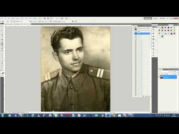
Task: Switch to the Painting workspace
Action: [x=162, y=18]
